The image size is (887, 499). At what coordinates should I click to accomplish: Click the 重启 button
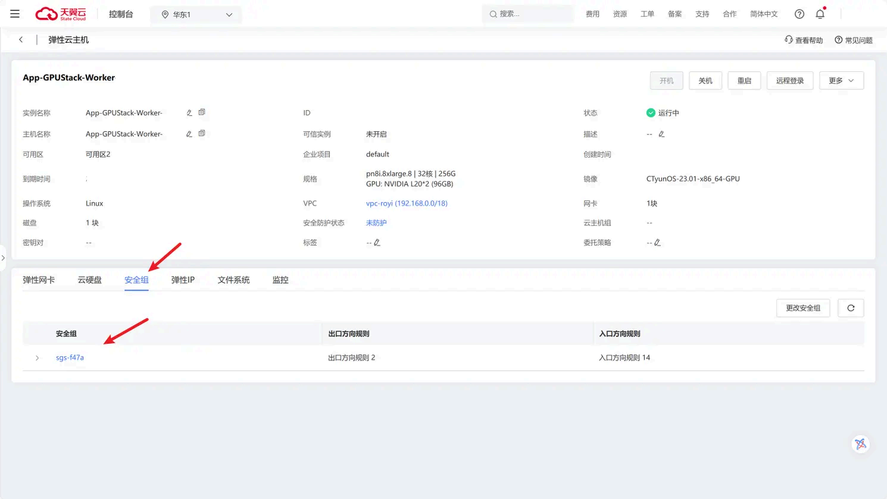tap(745, 81)
